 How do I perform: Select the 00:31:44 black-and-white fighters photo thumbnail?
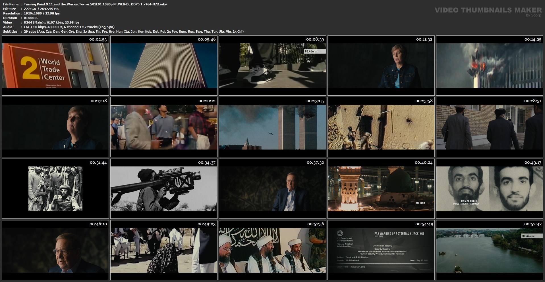click(55, 189)
